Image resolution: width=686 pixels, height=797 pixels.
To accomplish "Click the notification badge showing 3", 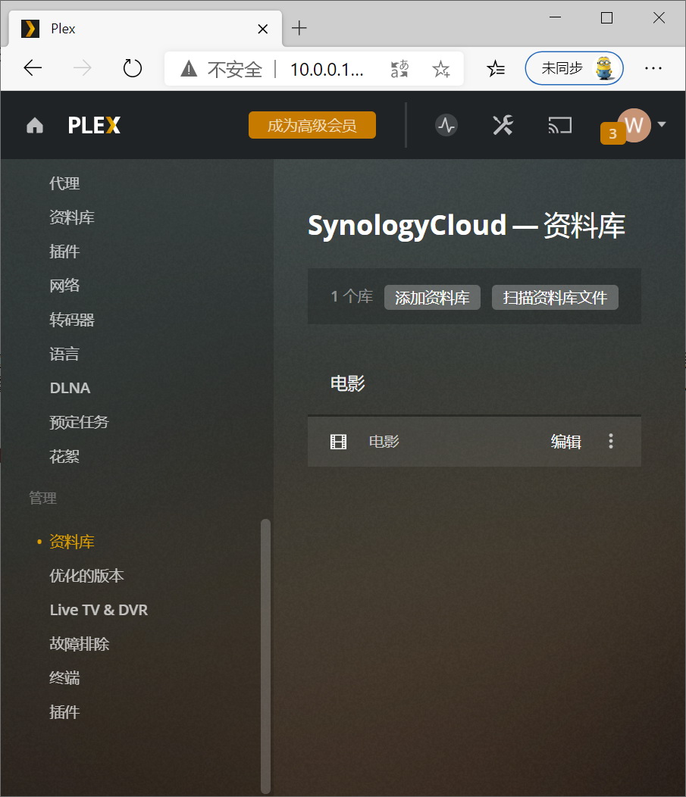I will (612, 133).
